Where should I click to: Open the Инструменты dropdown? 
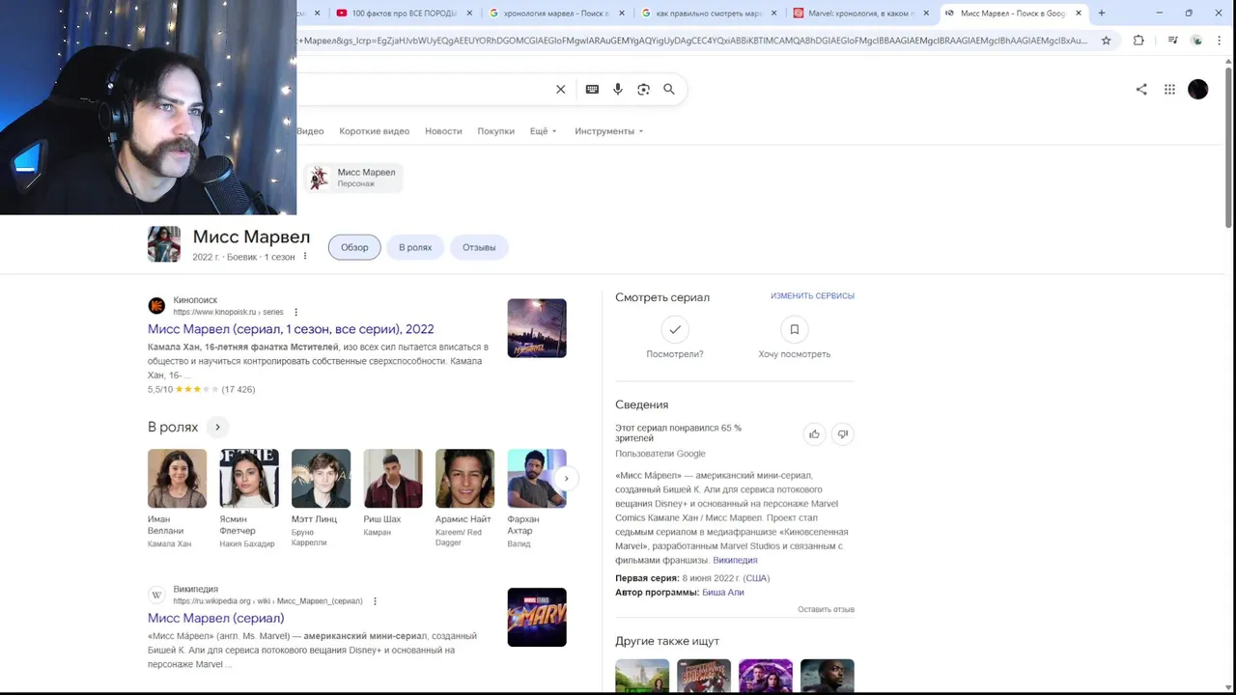coord(609,131)
